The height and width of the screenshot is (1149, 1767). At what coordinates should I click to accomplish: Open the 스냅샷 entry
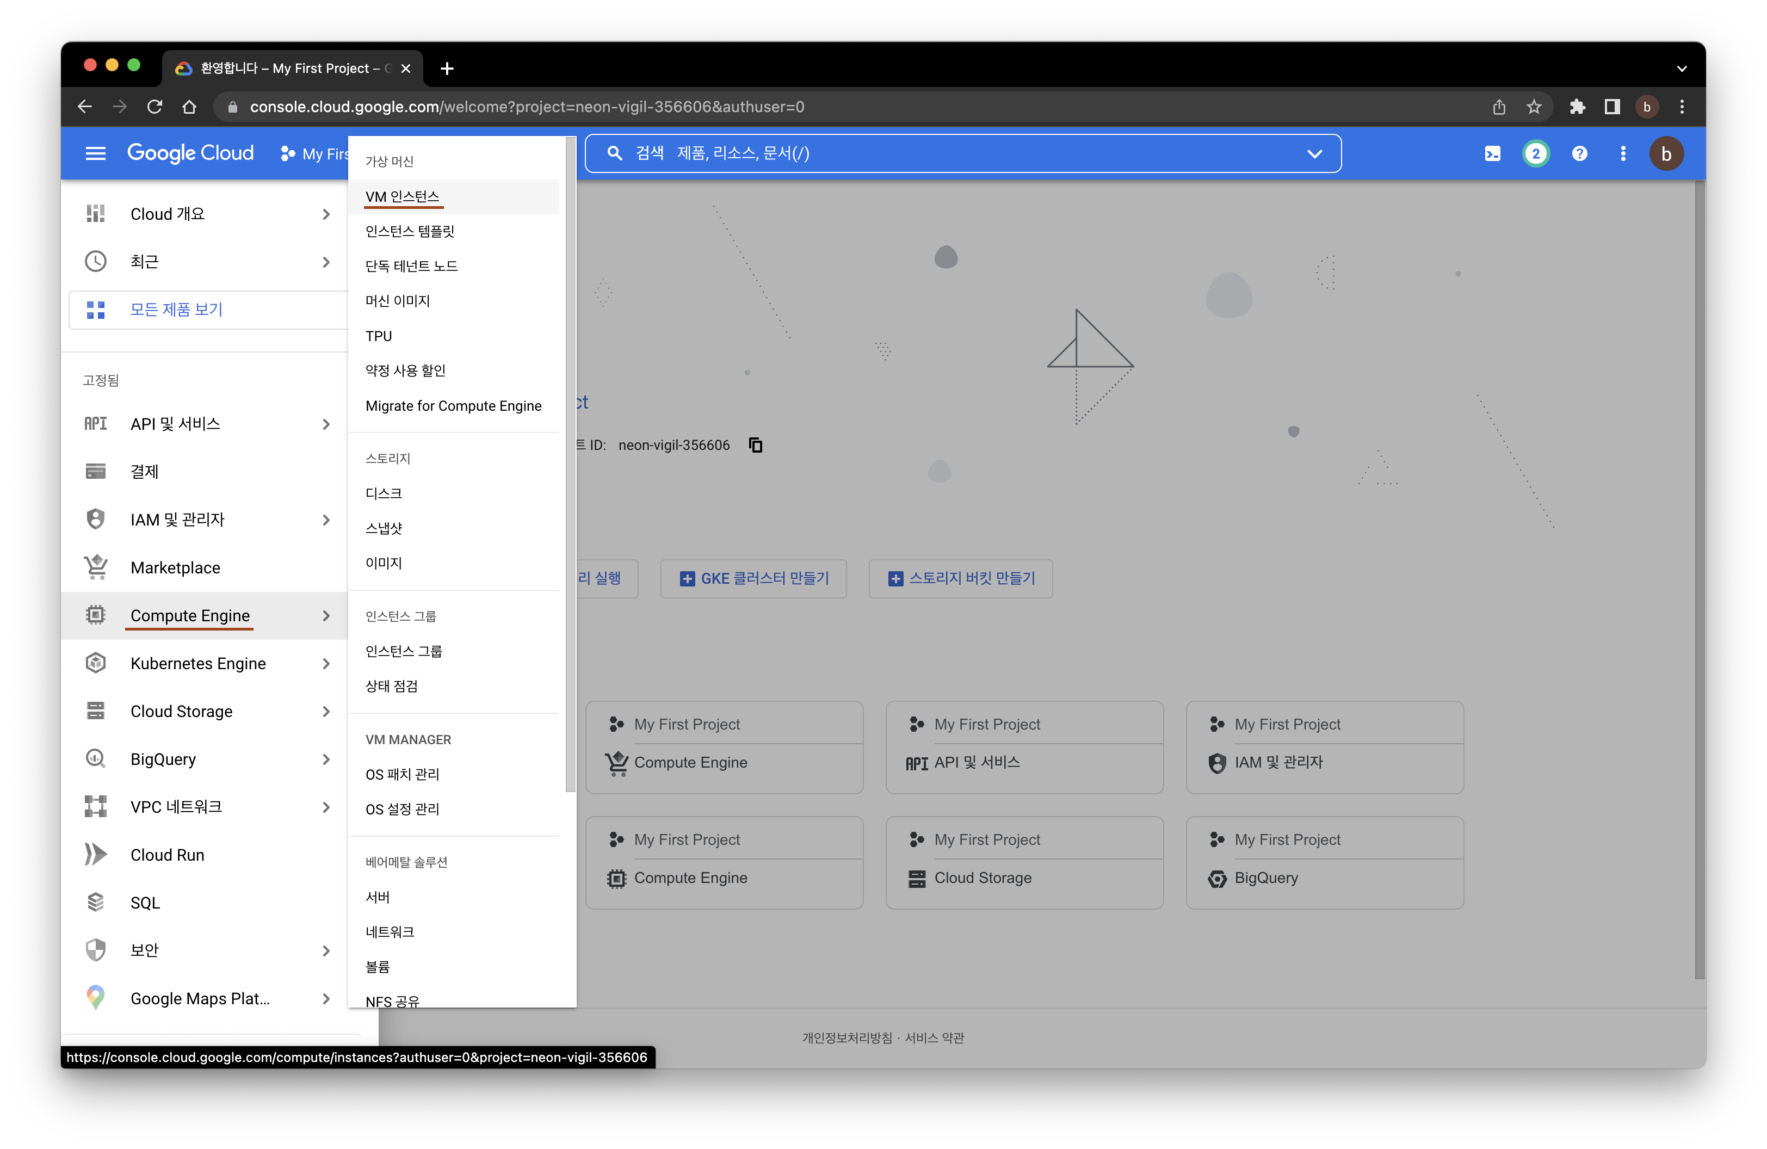click(454, 528)
